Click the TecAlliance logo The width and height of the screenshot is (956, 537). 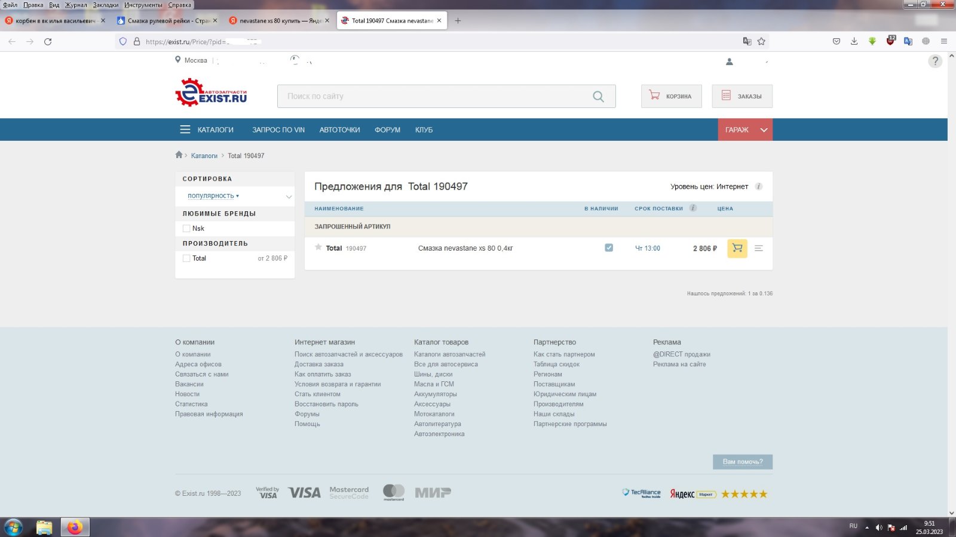click(641, 493)
